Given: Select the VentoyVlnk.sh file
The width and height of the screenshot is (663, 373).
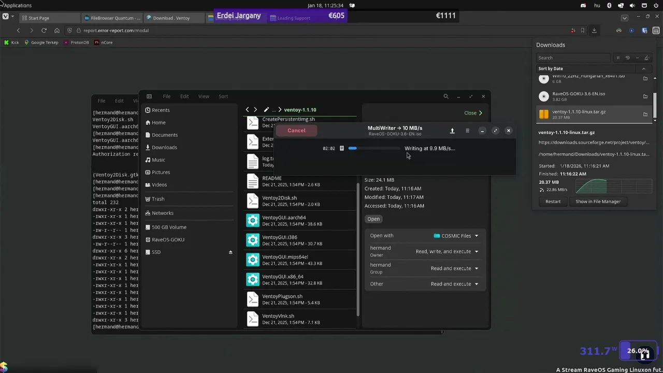Looking at the screenshot, I should pyautogui.click(x=300, y=319).
